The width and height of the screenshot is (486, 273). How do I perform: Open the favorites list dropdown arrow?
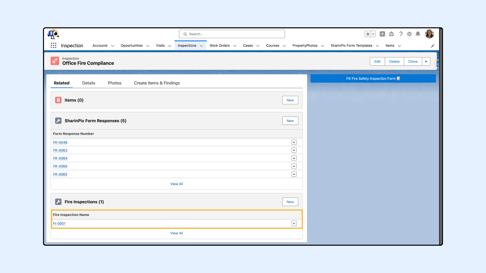click(373, 34)
